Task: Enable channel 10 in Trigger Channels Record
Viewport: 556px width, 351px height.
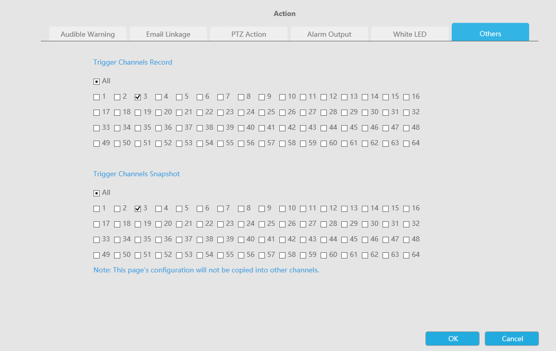Action: point(282,97)
